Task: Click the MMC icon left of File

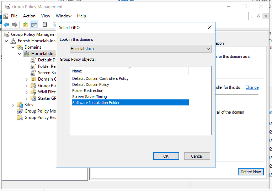Action: click(x=6, y=16)
